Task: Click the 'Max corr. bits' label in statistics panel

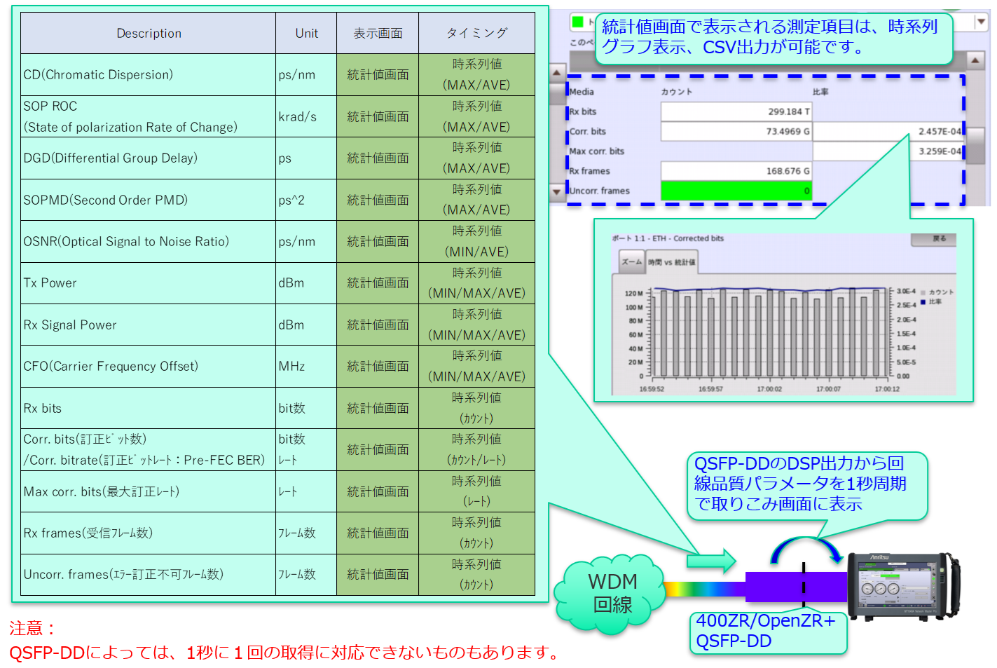Action: coord(596,151)
